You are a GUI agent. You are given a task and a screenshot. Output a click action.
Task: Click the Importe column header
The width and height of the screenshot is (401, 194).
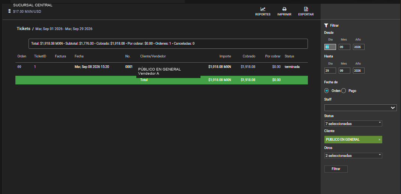coord(225,56)
